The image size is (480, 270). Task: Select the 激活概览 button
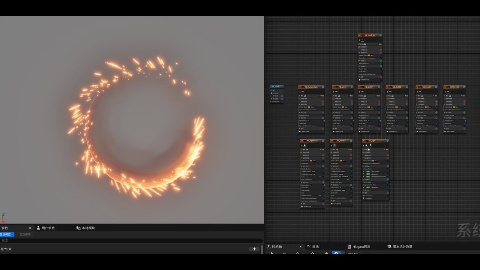(7, 234)
